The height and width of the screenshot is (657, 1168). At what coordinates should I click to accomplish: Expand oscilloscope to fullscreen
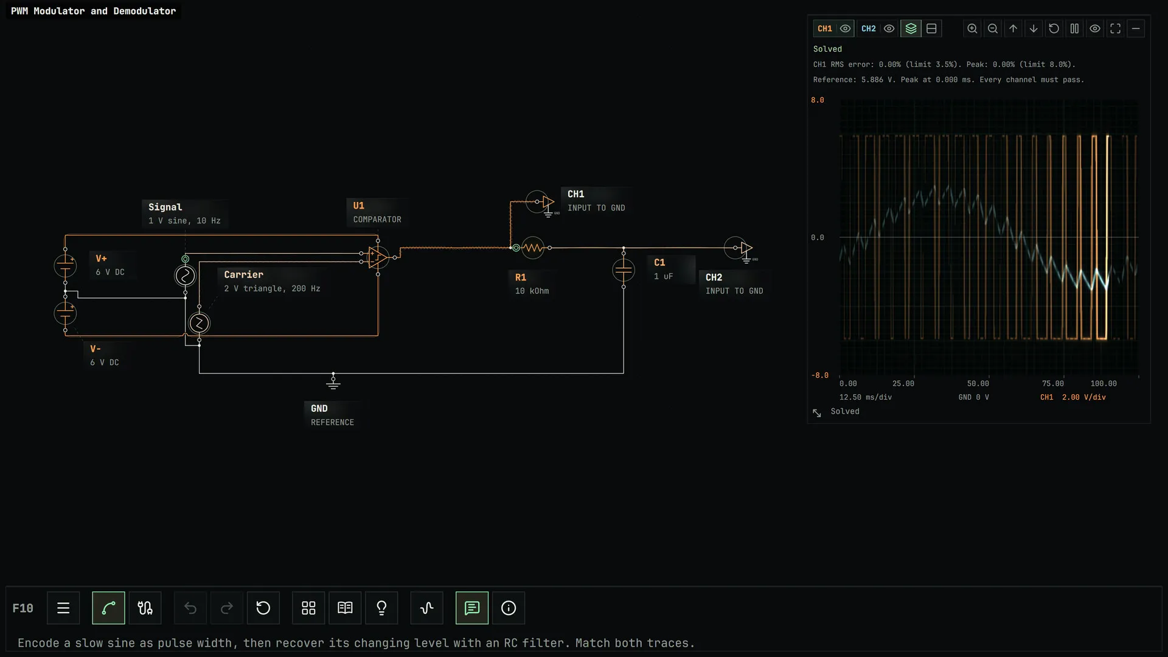click(x=1115, y=29)
